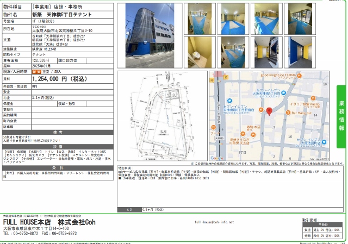Click the 設備 section header
This screenshot has height=244, width=348.
click(x=58, y=146)
